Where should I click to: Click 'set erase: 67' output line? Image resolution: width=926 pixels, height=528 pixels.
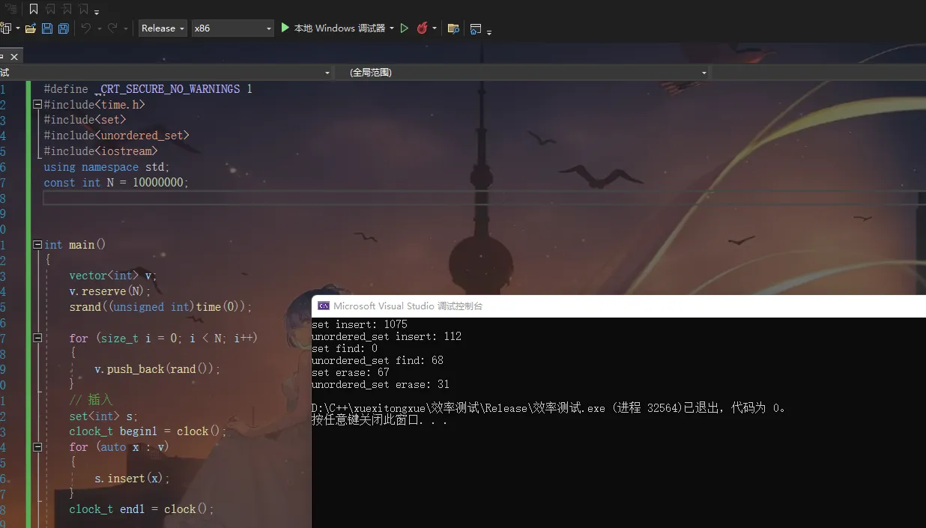(x=351, y=372)
